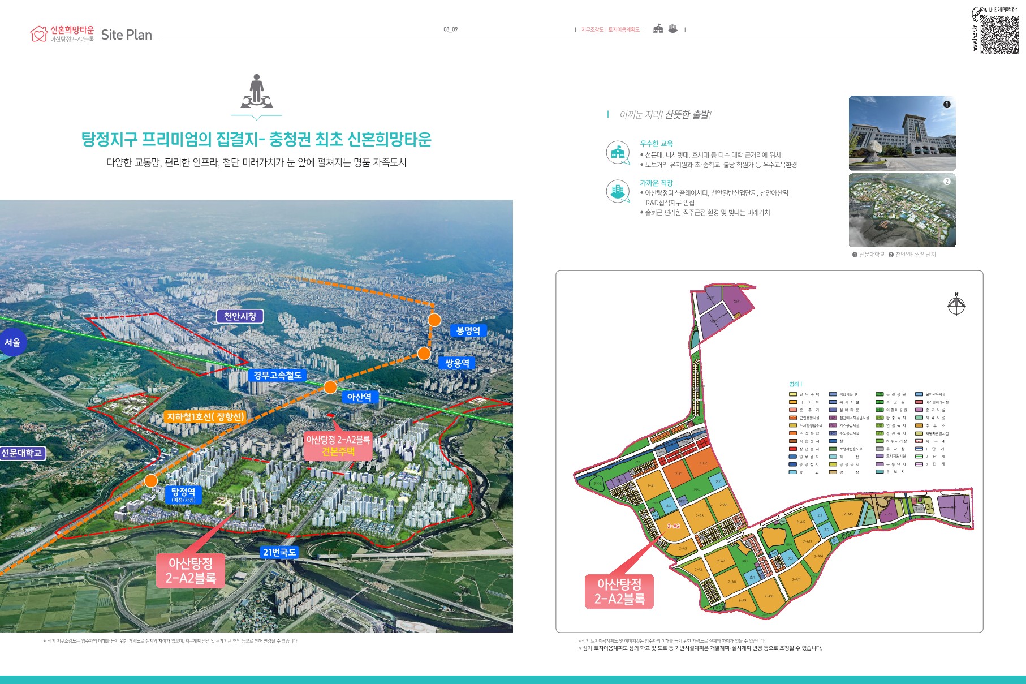Click the blue 서울 circle marker

point(12,342)
